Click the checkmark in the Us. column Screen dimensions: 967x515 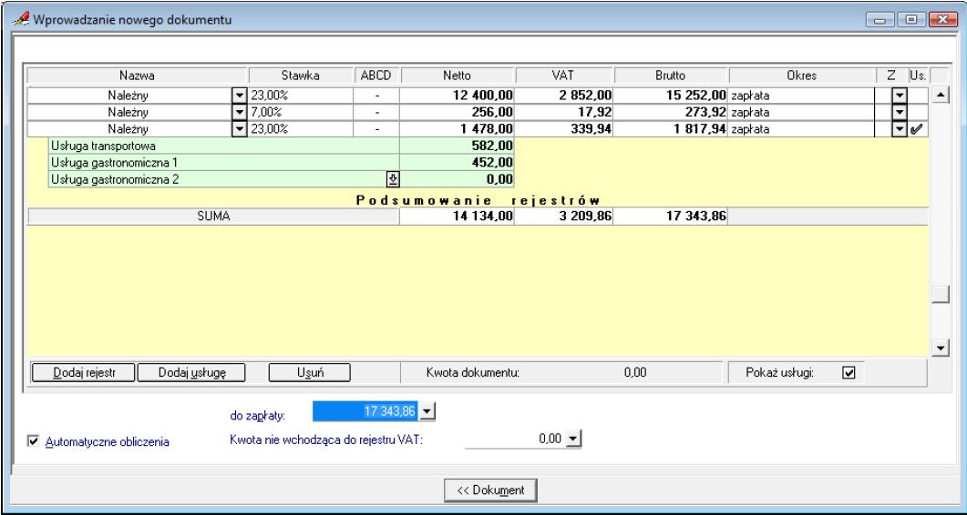[x=917, y=129]
